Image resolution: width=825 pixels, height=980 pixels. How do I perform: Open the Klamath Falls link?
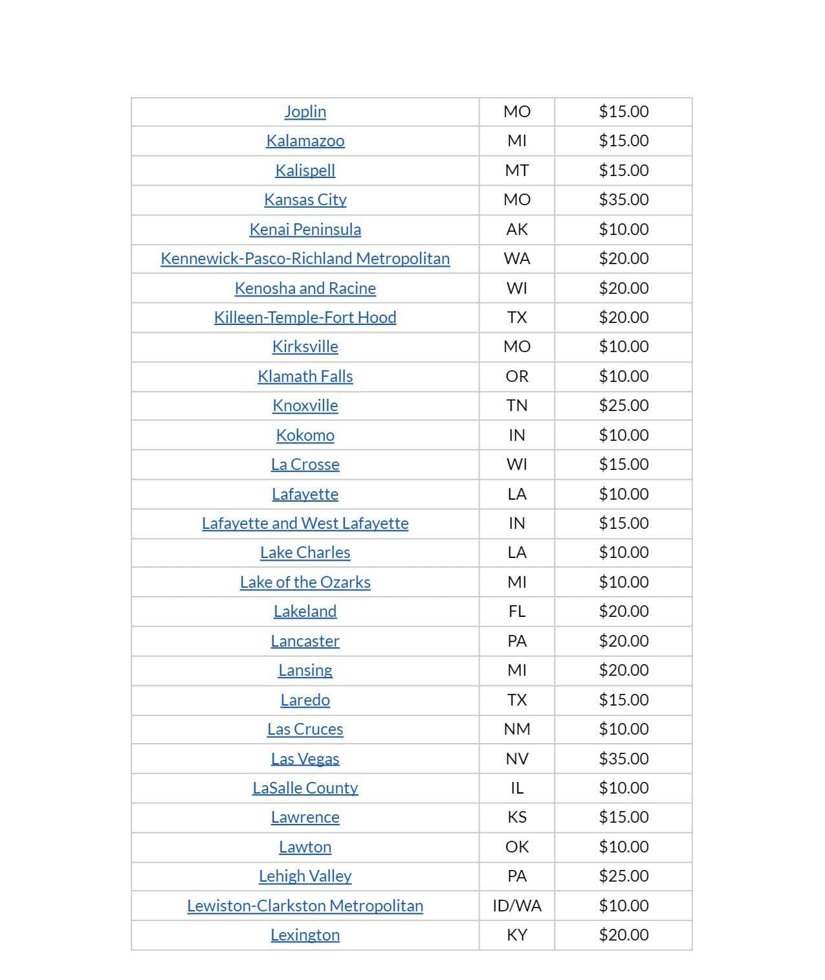click(305, 376)
